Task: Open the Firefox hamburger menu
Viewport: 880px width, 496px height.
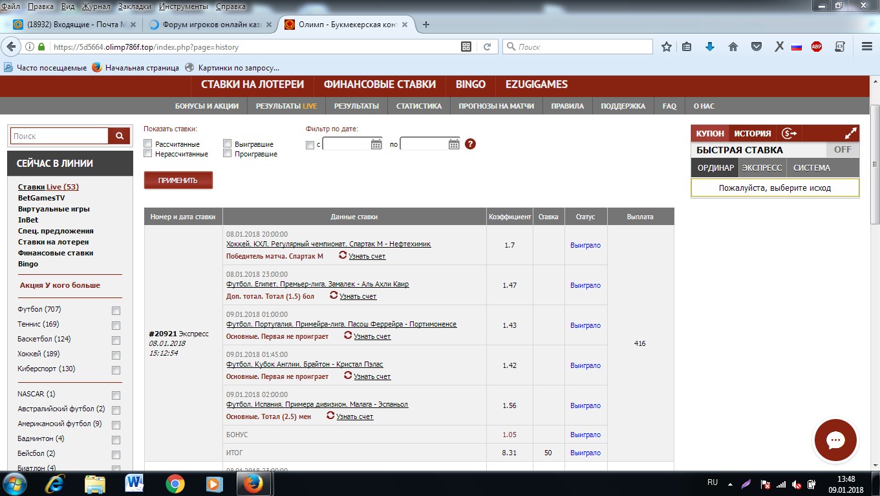Action: 867,47
